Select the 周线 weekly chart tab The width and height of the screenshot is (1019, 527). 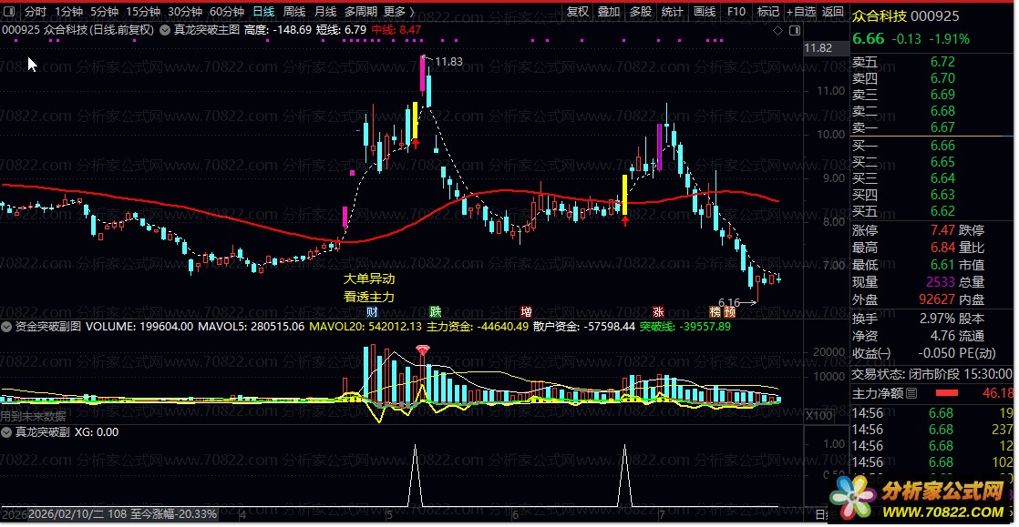[294, 11]
